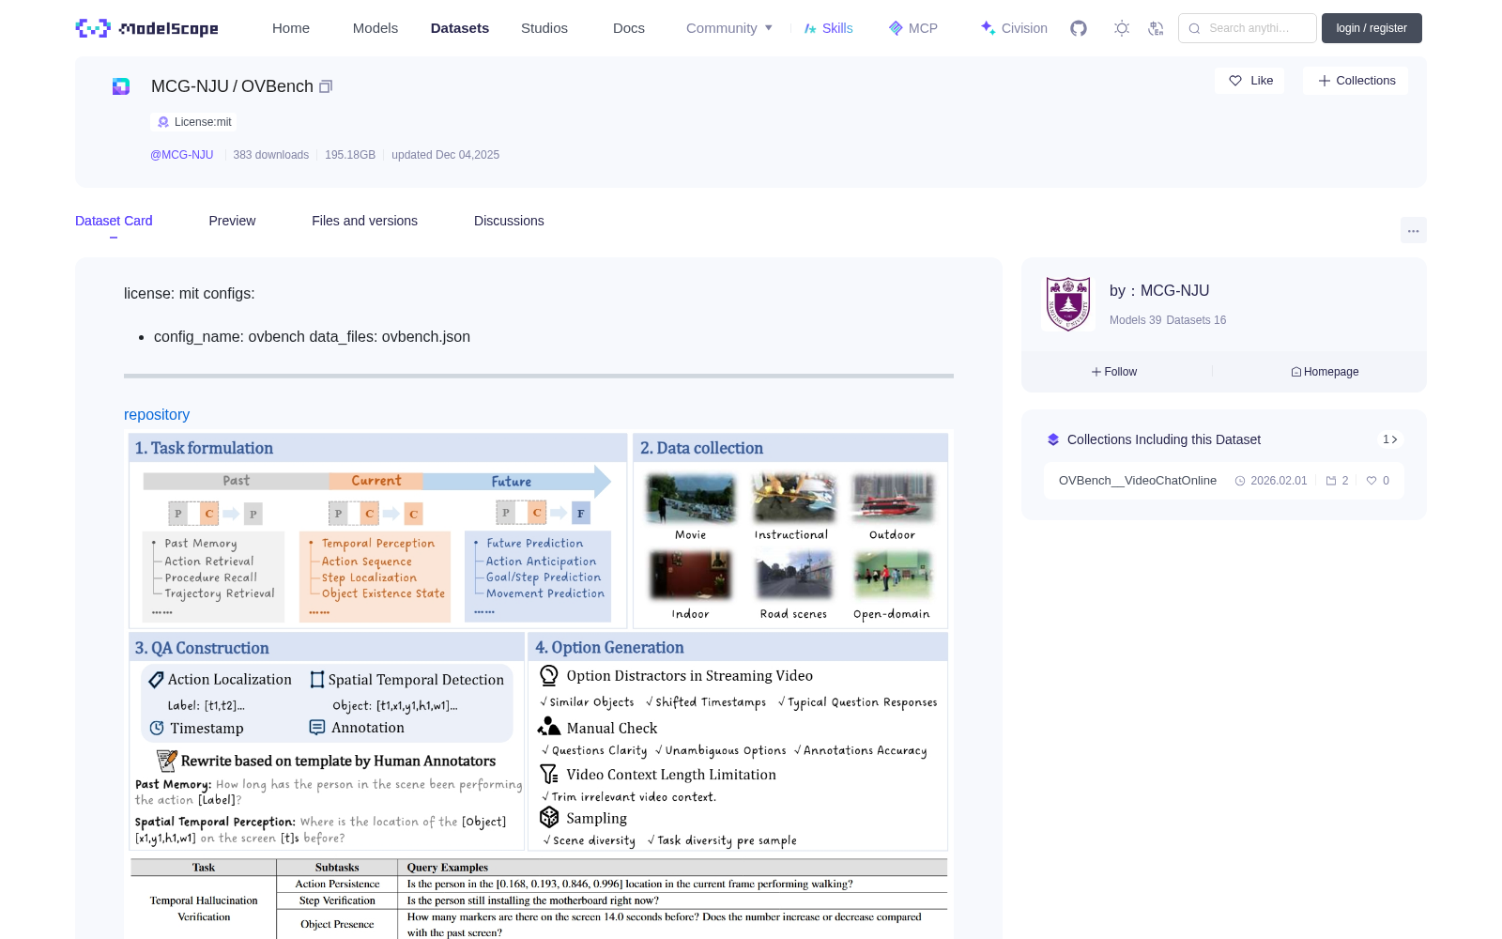Visit the MCG-NJU Homepage
The height and width of the screenshot is (939, 1502).
coord(1325,372)
